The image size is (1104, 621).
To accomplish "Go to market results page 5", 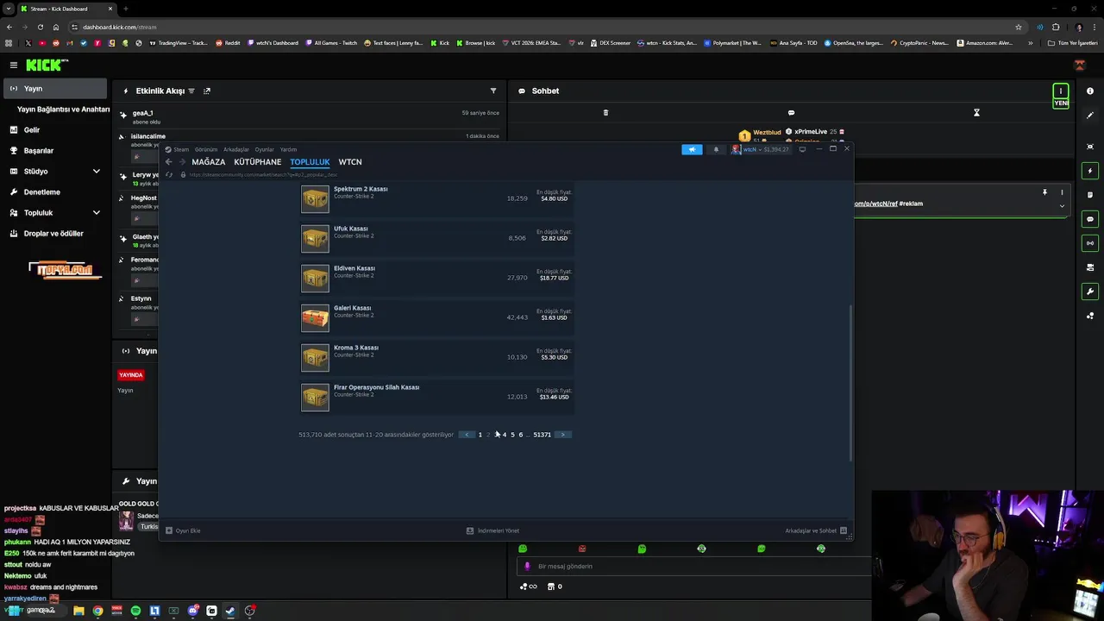I will 512,435.
